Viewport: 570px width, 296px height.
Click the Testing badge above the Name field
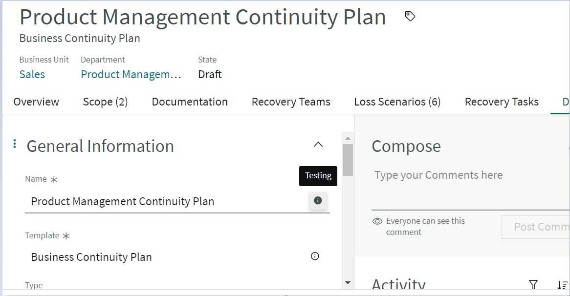click(x=318, y=175)
